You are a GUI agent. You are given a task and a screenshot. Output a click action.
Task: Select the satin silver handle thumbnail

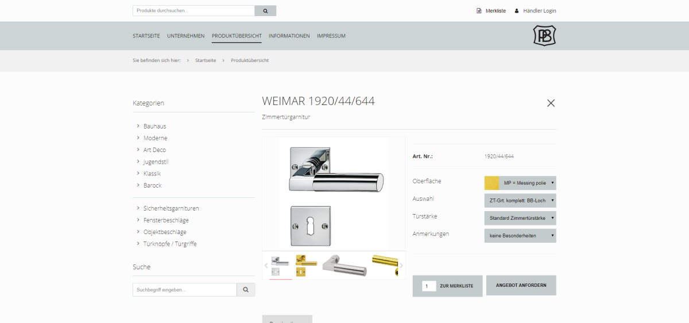(344, 266)
